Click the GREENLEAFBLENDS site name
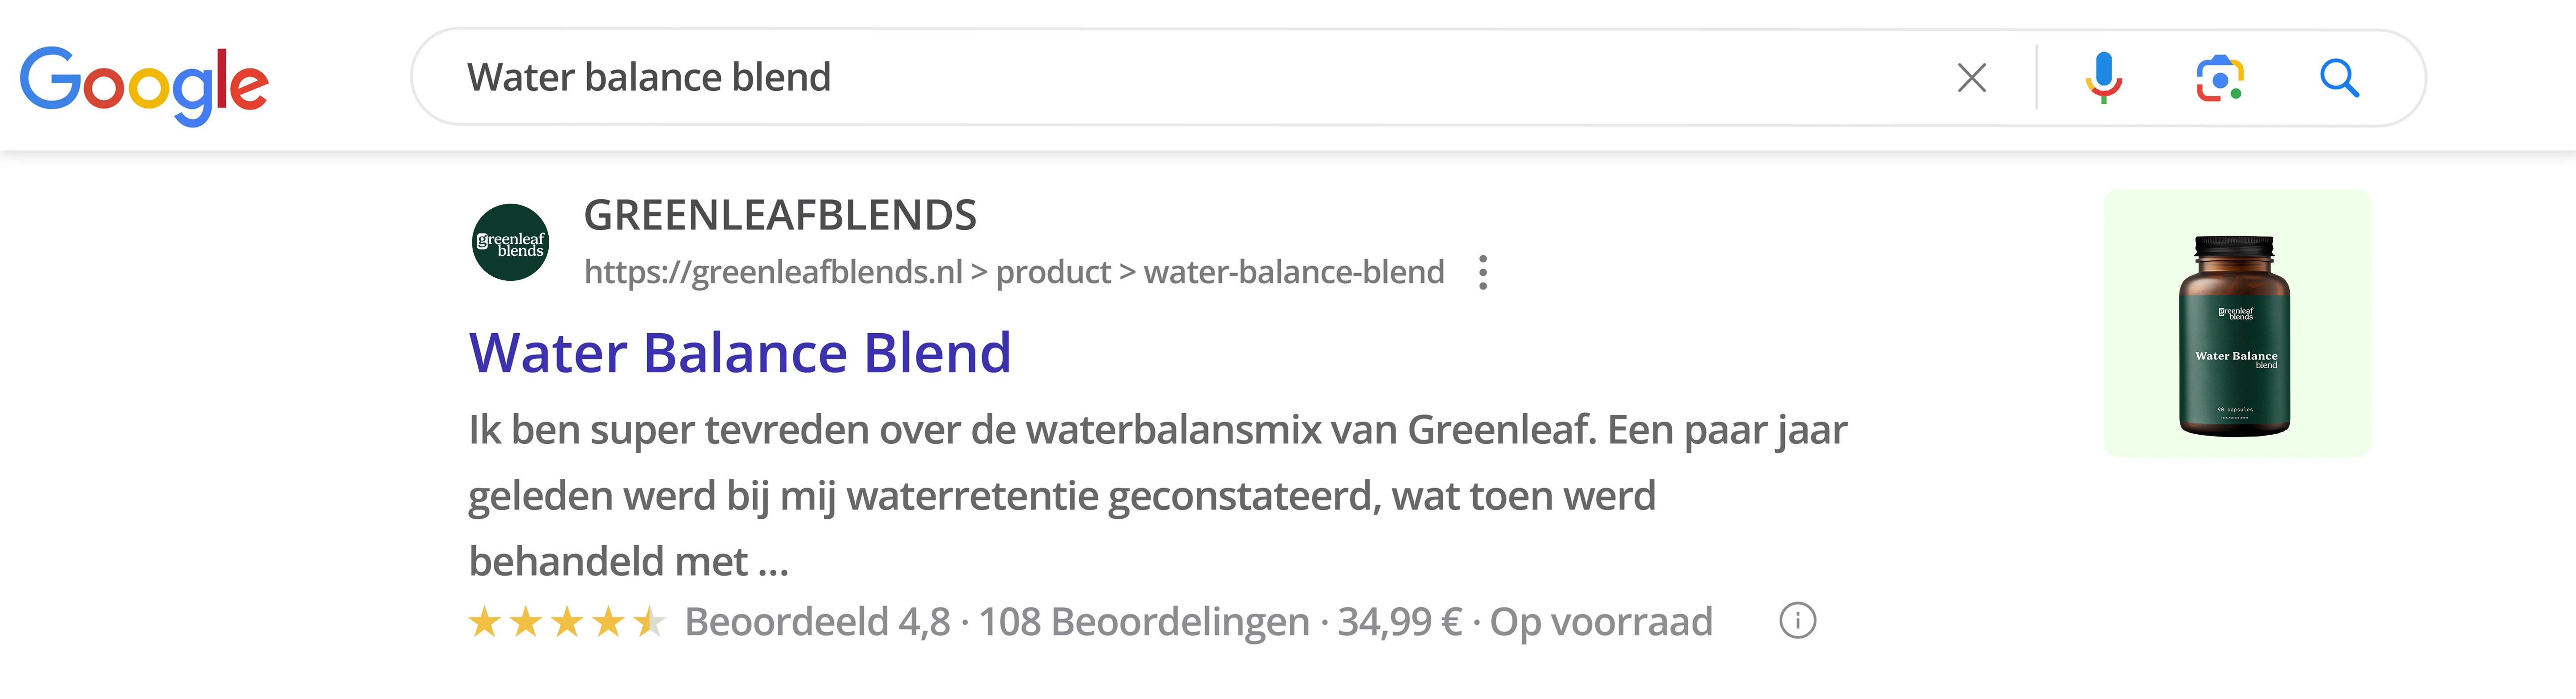The image size is (2576, 699). [780, 215]
